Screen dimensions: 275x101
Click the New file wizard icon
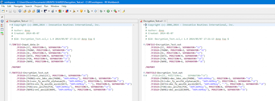coord(3,11)
